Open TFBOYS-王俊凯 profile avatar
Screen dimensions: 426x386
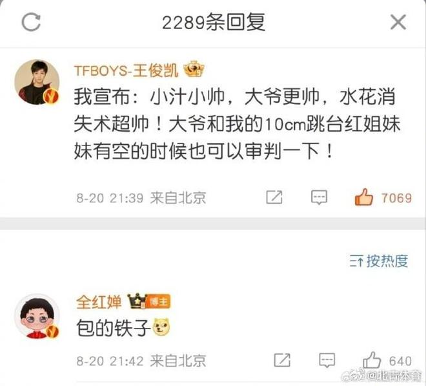37,82
